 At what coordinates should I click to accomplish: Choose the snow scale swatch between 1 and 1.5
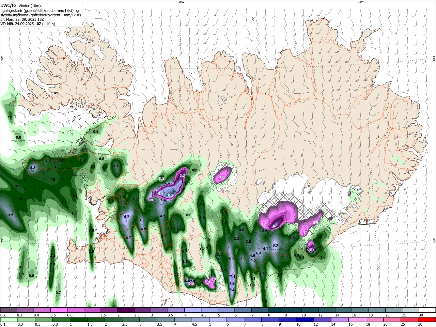92,310
